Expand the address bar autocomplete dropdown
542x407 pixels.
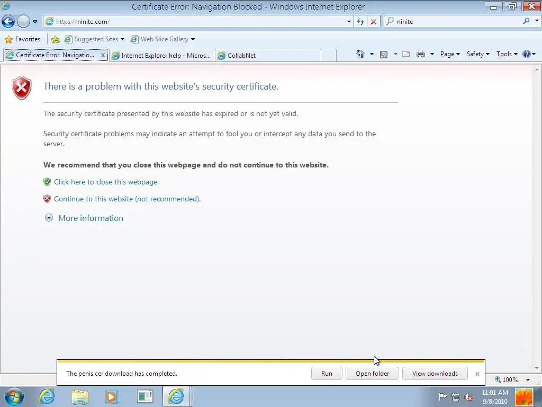(349, 21)
